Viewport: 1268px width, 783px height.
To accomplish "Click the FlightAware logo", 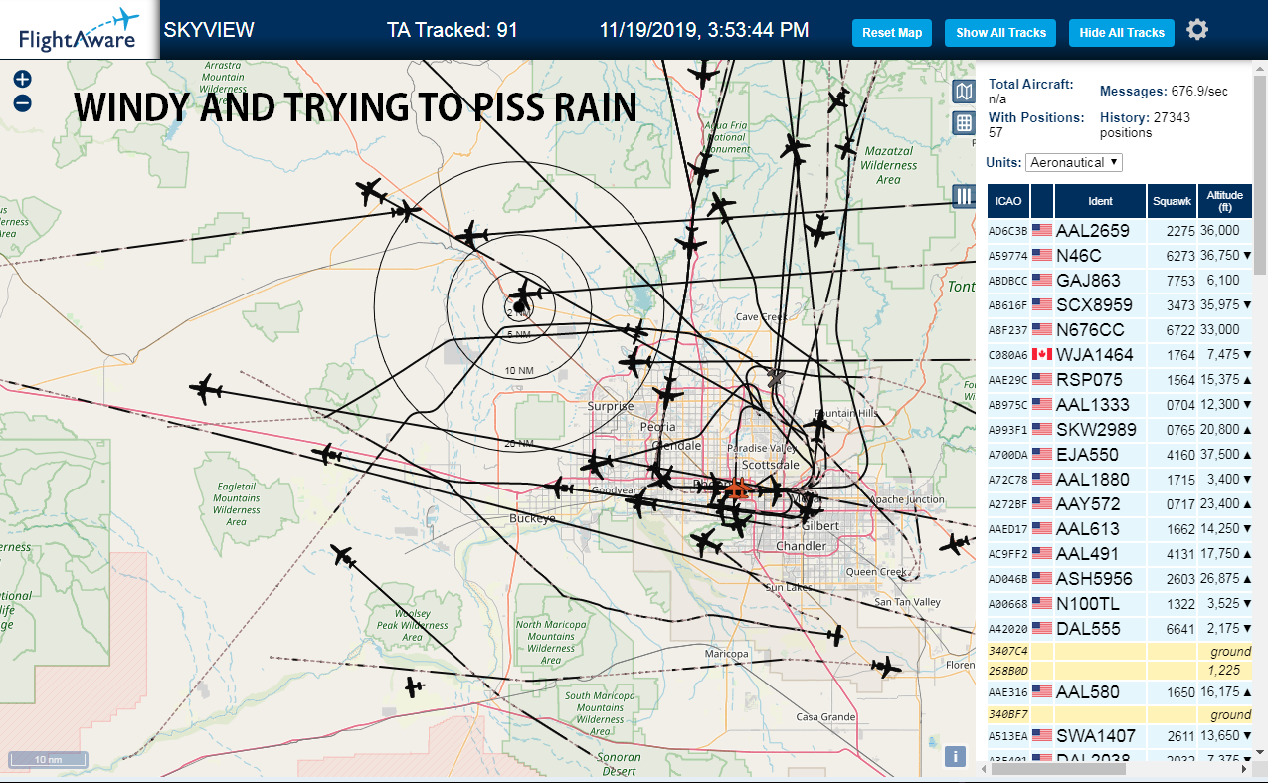I will click(x=80, y=30).
